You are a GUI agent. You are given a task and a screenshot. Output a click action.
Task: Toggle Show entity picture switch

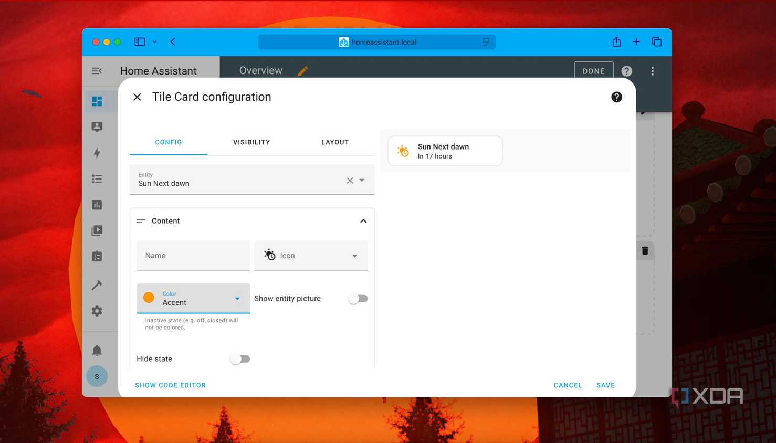358,299
